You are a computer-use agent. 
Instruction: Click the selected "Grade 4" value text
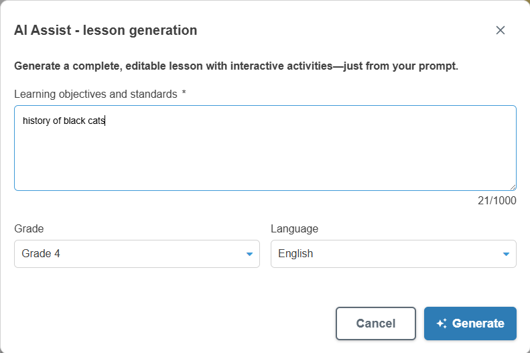pos(41,254)
